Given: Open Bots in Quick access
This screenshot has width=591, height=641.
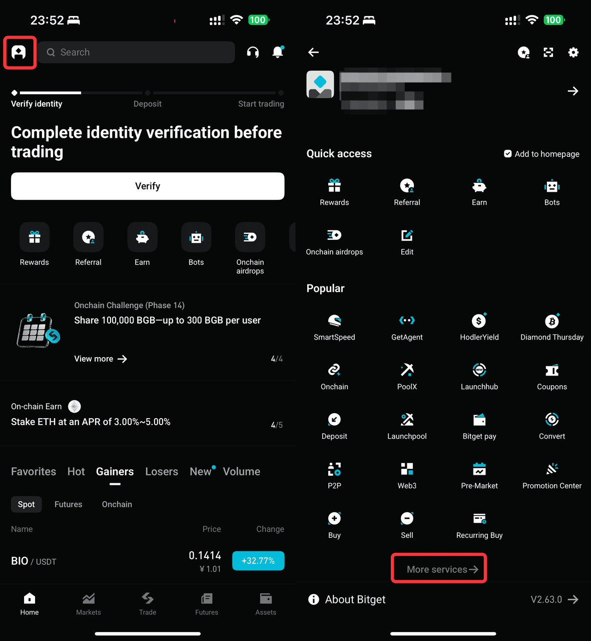Looking at the screenshot, I should 552,192.
